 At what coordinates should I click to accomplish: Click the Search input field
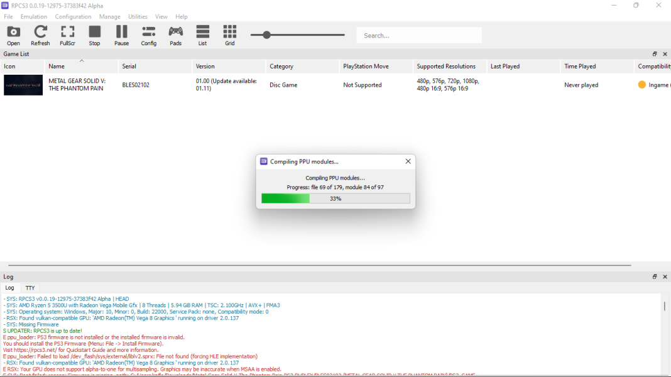pos(419,36)
